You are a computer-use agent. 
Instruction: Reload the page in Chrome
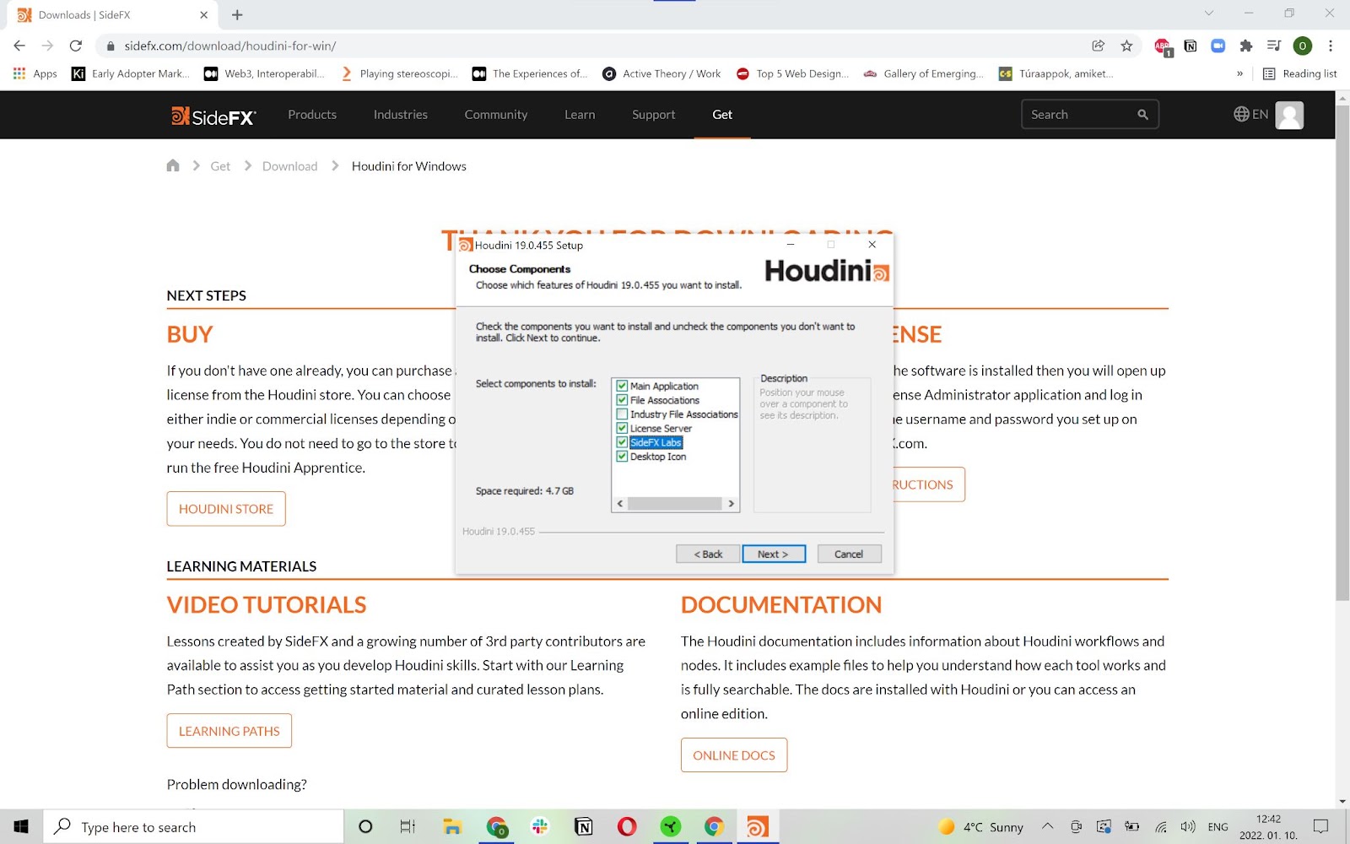coord(76,46)
